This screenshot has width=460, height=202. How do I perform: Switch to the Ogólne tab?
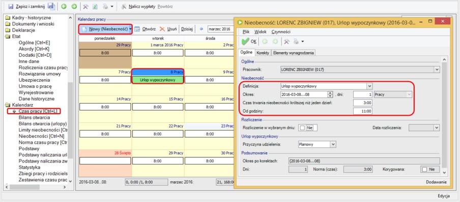246,53
